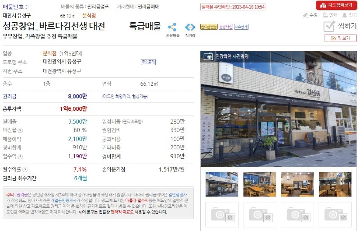The image size is (360, 231).
Task: Click camera icon for 현장확인 사진촬영
Action: click(x=208, y=56)
